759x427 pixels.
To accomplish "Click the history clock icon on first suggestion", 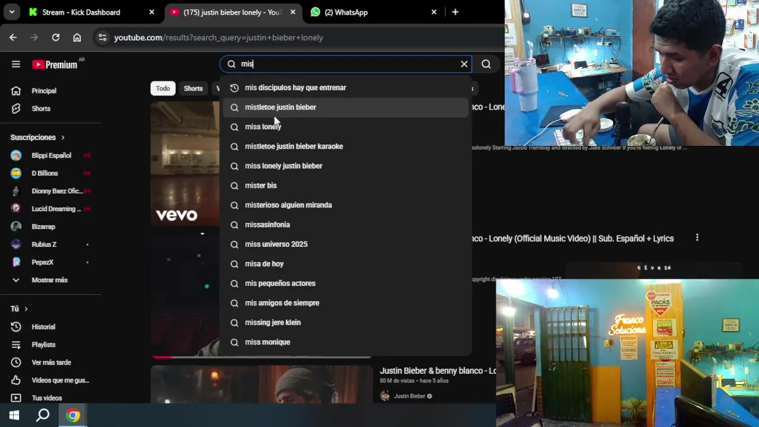I will click(x=234, y=88).
